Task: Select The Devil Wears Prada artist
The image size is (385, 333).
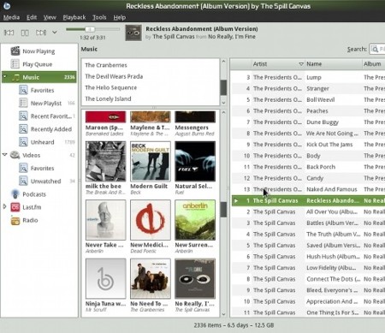Action: point(114,76)
